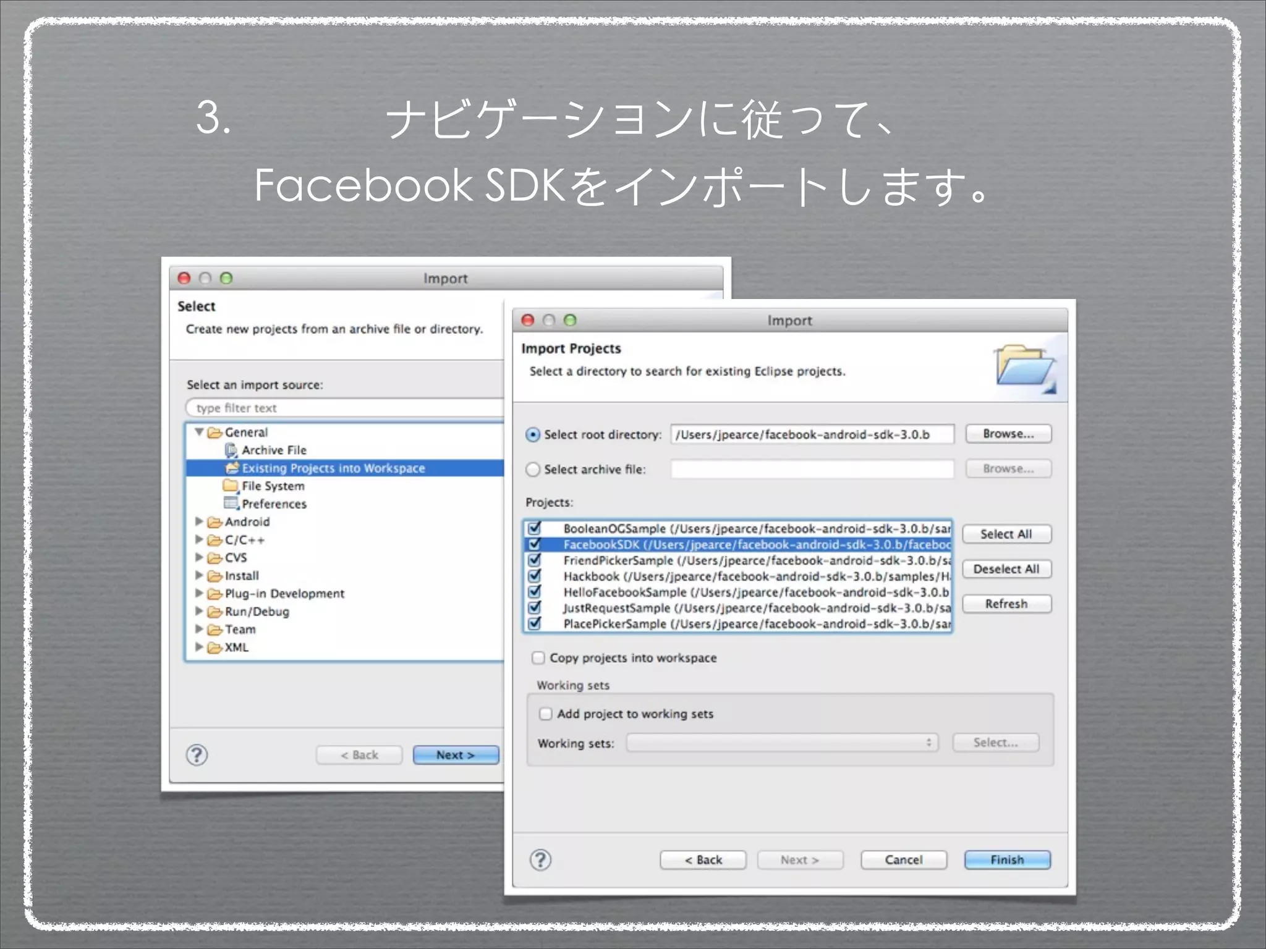Uncheck the PlacePickerSample project
Viewport: 1266px width, 949px height.
[535, 623]
